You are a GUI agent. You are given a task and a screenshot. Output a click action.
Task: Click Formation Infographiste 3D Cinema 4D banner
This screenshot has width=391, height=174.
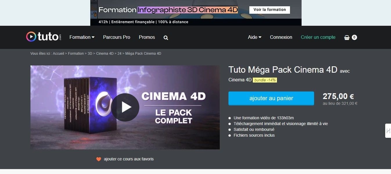point(168,10)
